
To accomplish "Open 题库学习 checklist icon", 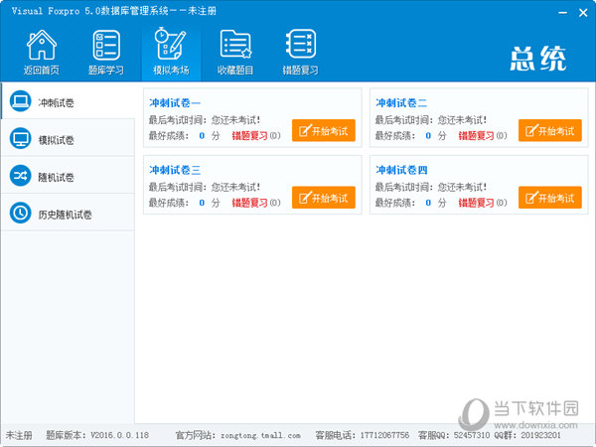I will (x=106, y=45).
